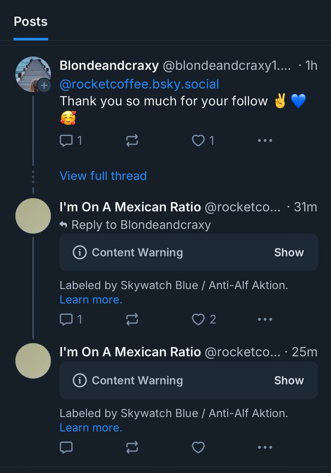Repost the 31m post from rocketcoffee
This screenshot has width=331, height=473.
(132, 319)
